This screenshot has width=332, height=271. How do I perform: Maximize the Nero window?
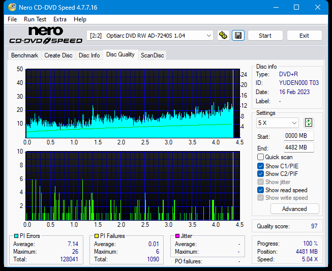click(296, 8)
